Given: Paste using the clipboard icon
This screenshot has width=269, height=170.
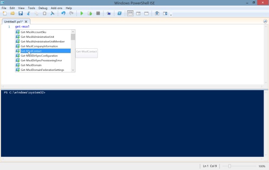Looking at the screenshot, I should coord(44,14).
